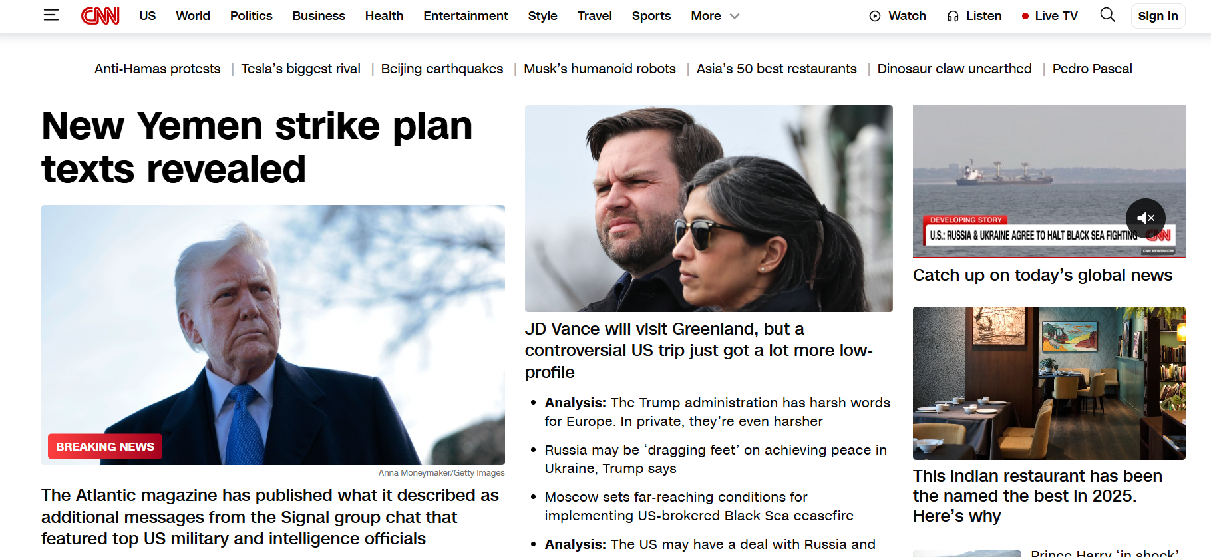
Task: Click the BREAKING NEWS badge
Action: coord(105,447)
